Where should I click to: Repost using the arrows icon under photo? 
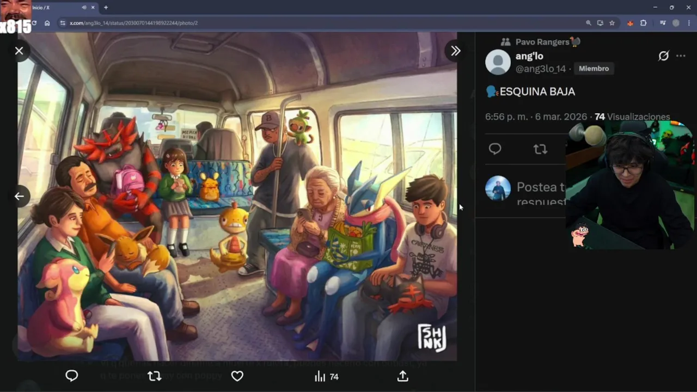coord(155,376)
